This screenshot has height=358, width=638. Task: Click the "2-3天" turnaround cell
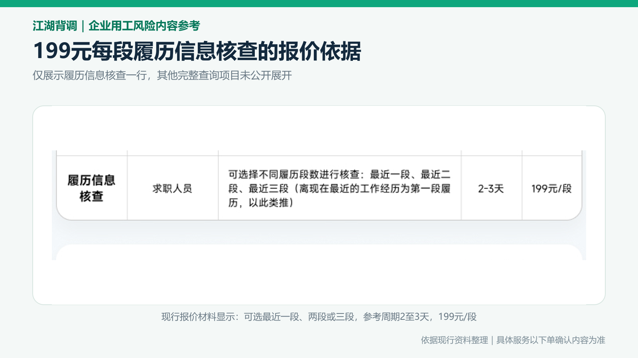tap(491, 188)
